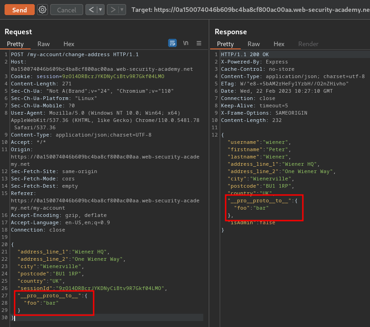Click the Accept-Encoding: gzip, deflate header
Screen dimensions: 370x327
point(59,216)
